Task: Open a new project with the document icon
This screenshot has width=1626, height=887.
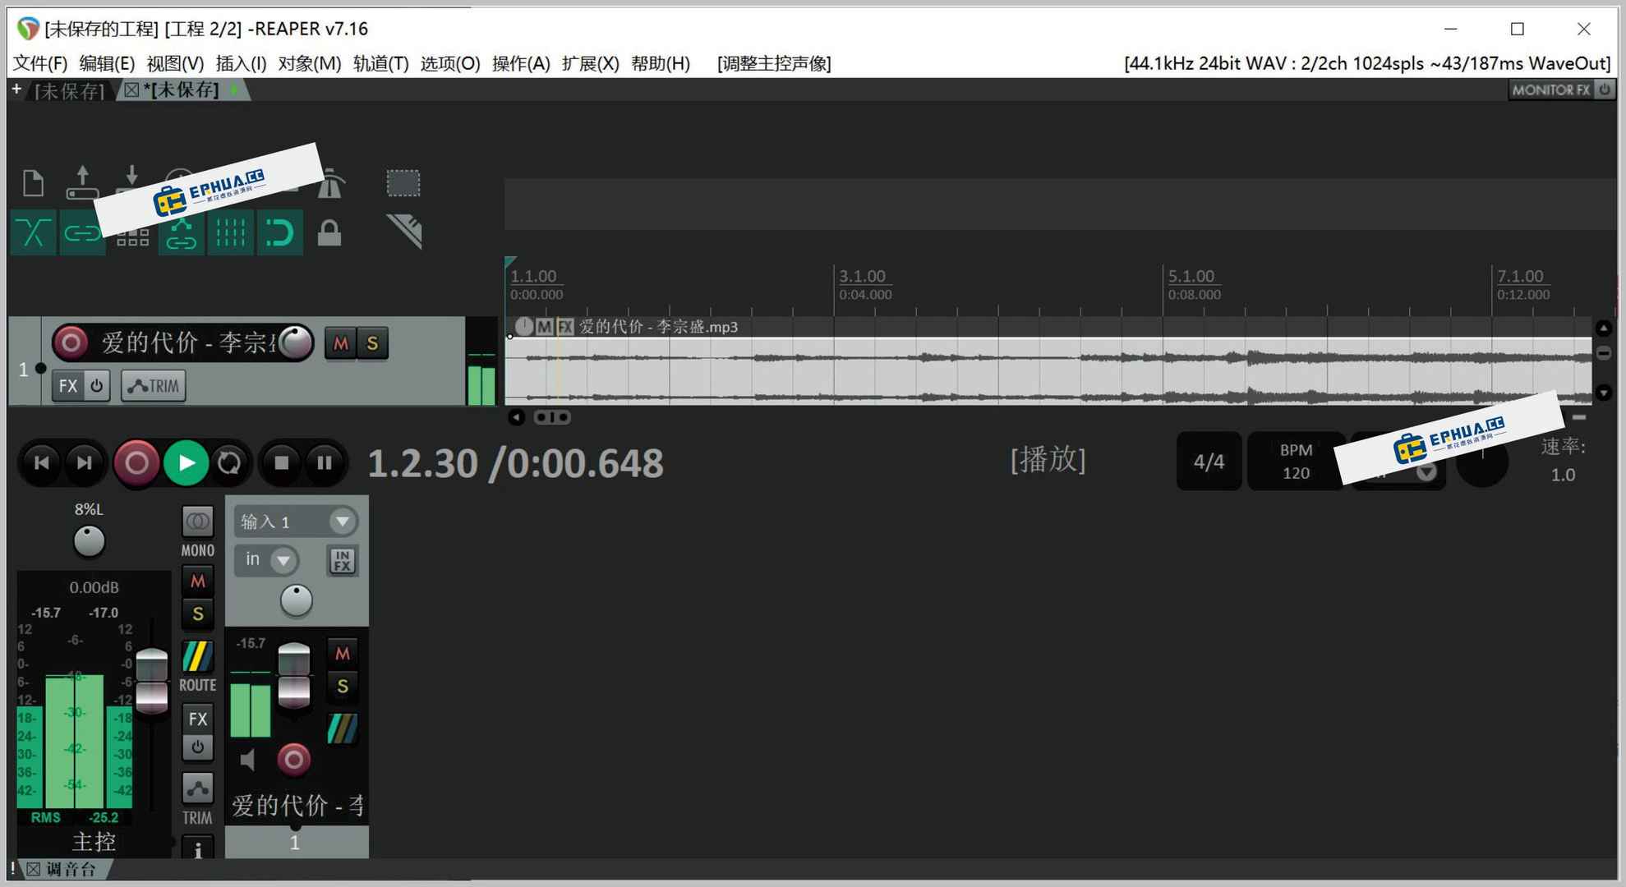Action: [33, 182]
